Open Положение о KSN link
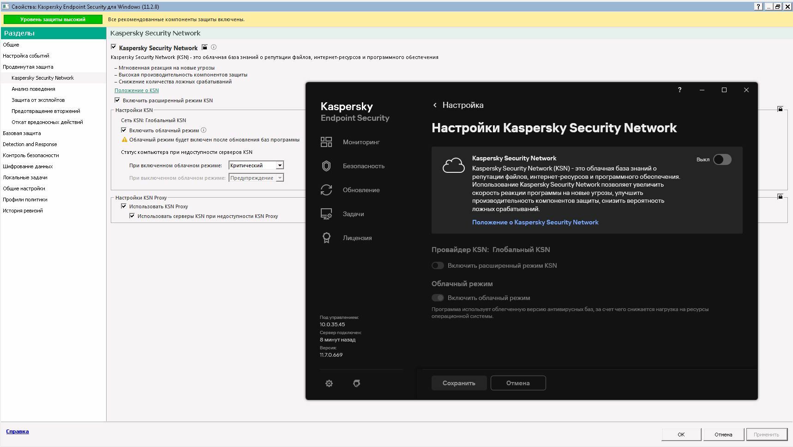The height and width of the screenshot is (447, 793). click(137, 90)
